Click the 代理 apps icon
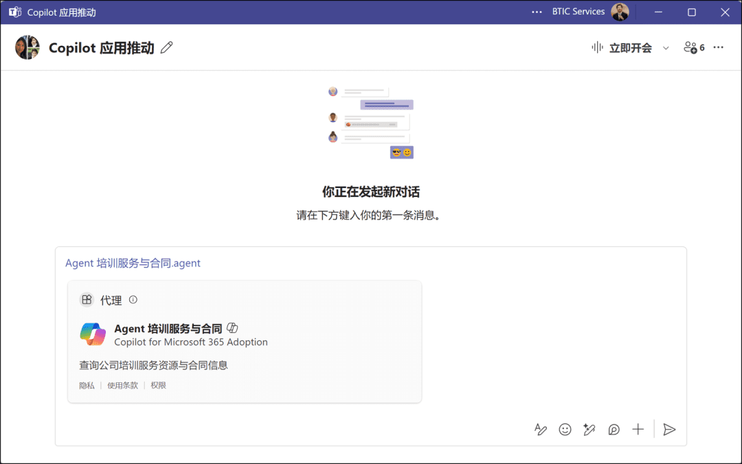Viewport: 742px width, 464px height. coord(87,300)
